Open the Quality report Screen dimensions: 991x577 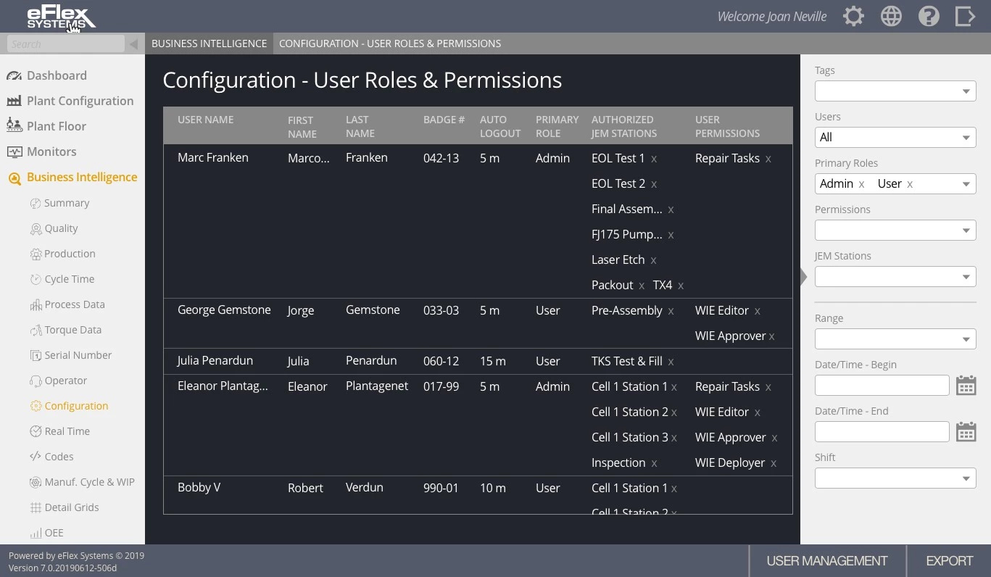click(x=61, y=228)
